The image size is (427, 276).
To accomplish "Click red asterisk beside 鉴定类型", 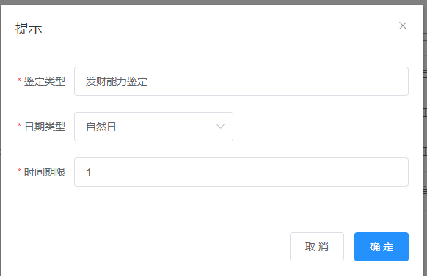I will [19, 80].
